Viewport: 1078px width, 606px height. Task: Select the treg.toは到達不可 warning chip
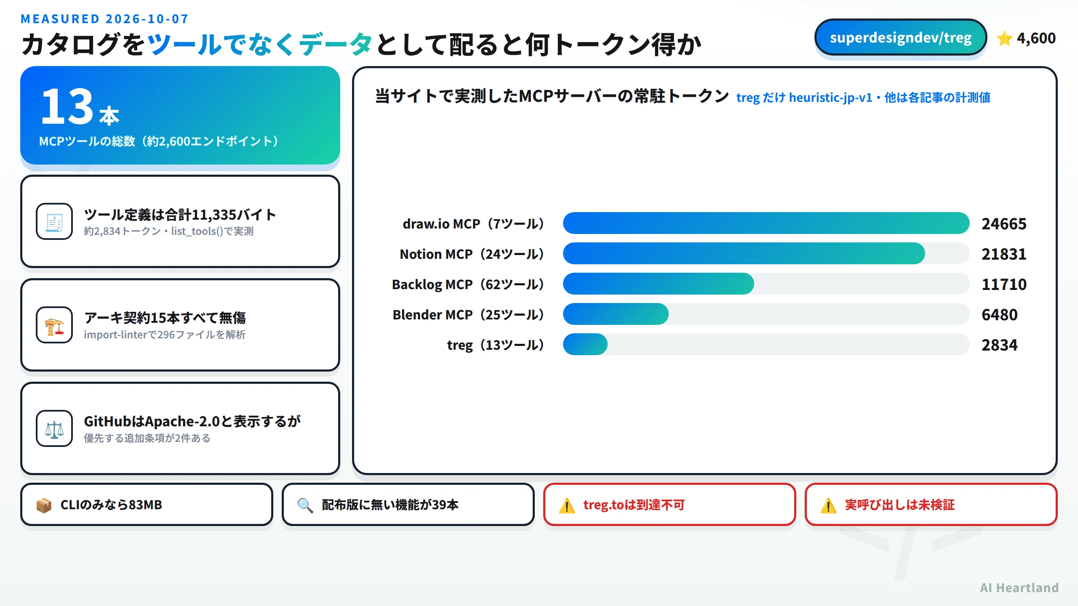tap(670, 505)
